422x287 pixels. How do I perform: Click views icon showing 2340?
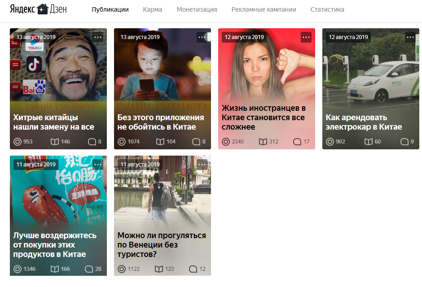(226, 142)
